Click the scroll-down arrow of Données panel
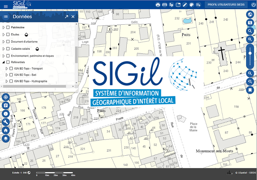The width and height of the screenshot is (257, 180). pos(76,83)
